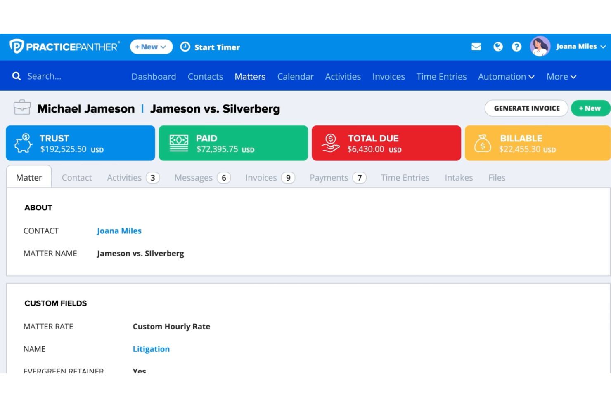Click the globe language icon
611x407 pixels.
[x=497, y=47]
